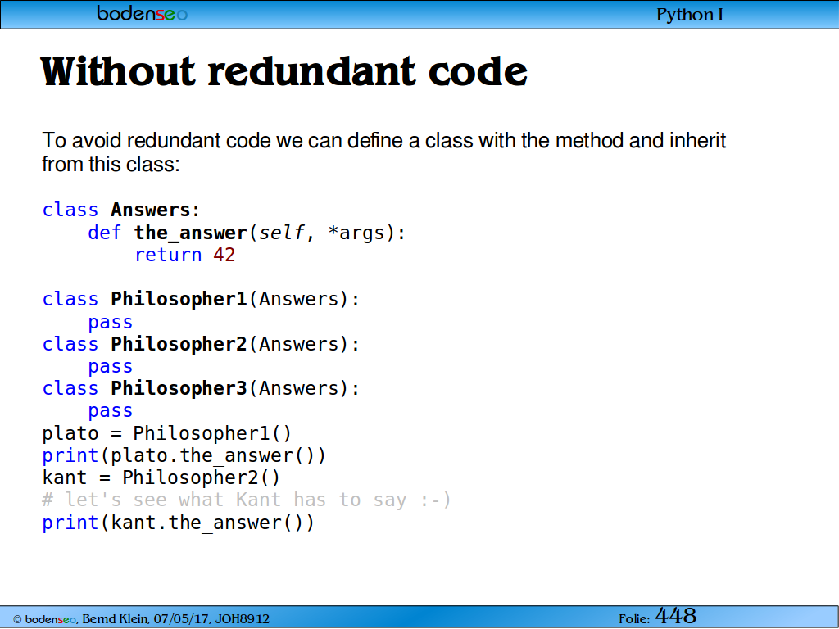Screen dimensions: 839x629
Task: Click the 'class Answers:' code line
Action: (x=121, y=210)
